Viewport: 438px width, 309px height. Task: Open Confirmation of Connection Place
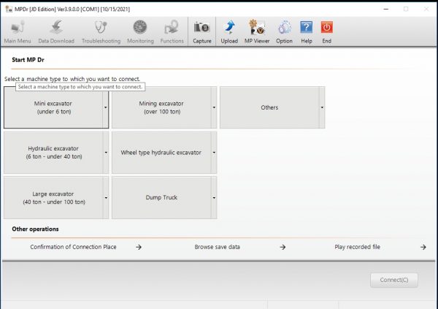pos(73,247)
